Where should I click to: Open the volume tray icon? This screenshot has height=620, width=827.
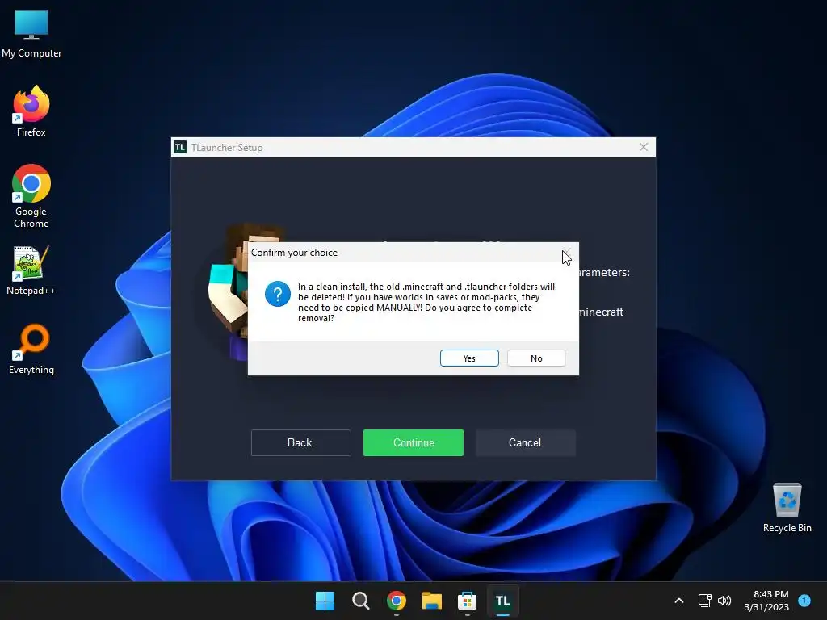click(724, 601)
